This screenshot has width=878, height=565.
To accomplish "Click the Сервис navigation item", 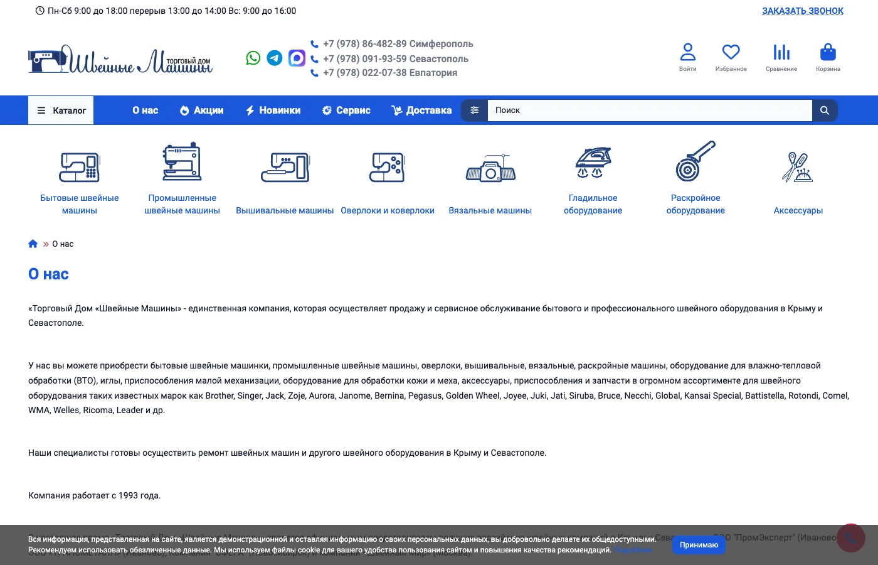I will (346, 110).
